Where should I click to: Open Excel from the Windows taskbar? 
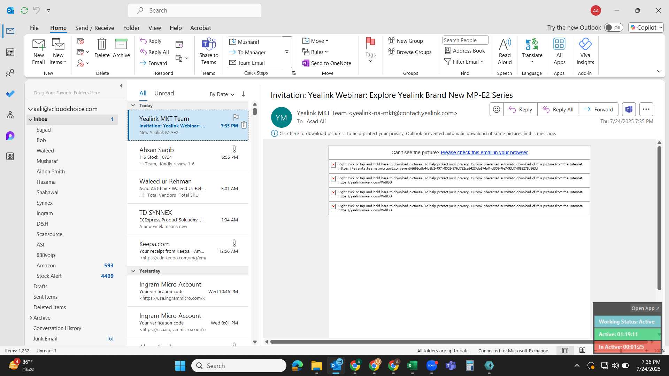(412, 366)
